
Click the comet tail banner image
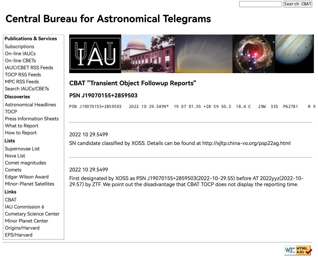coord(204,54)
